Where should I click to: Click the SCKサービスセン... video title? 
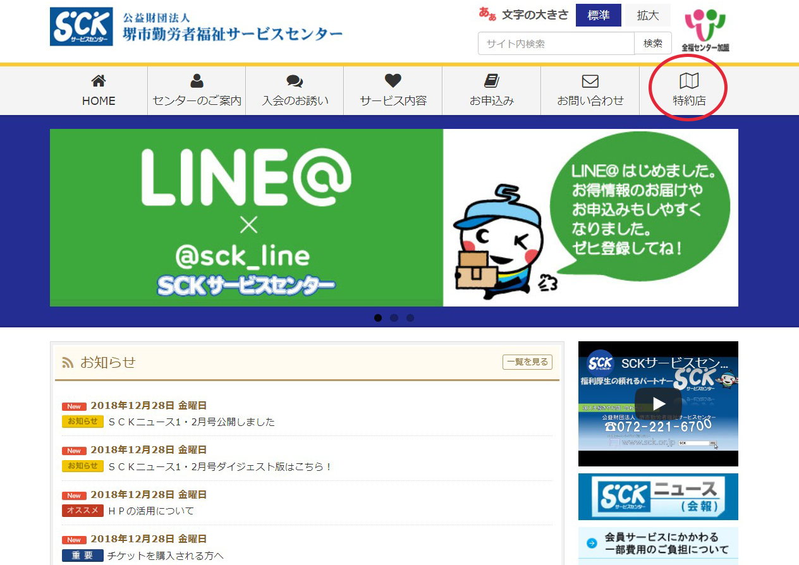[674, 363]
